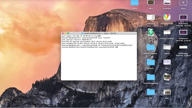Select the Josh Photography folder

(151, 77)
